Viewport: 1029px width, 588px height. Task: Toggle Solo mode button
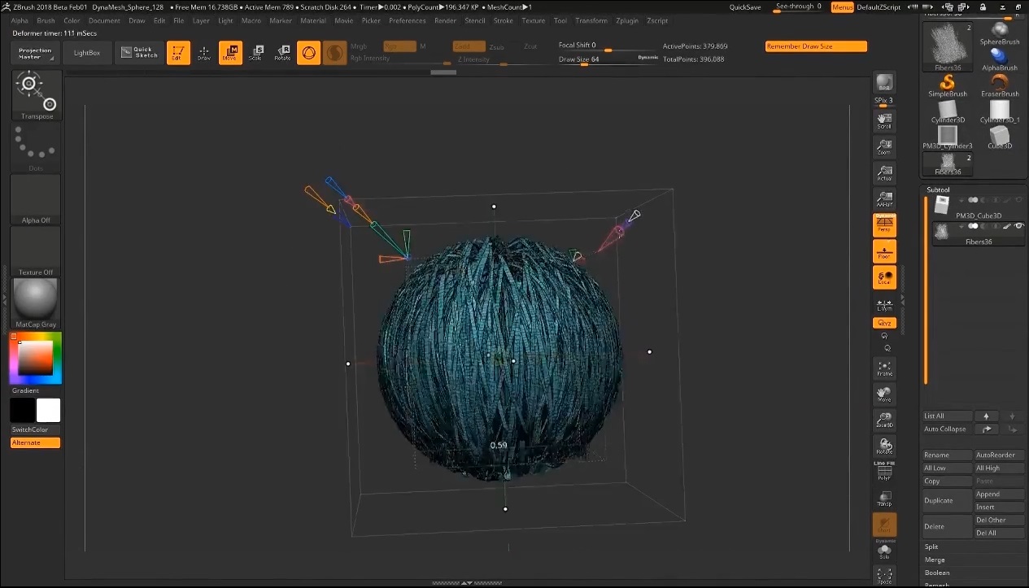pos(884,552)
